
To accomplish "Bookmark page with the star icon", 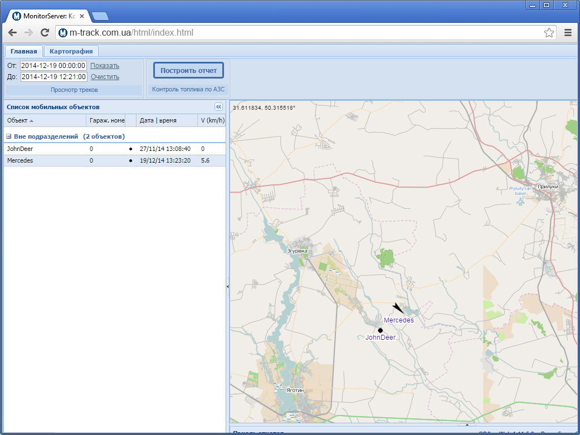I will click(x=549, y=32).
